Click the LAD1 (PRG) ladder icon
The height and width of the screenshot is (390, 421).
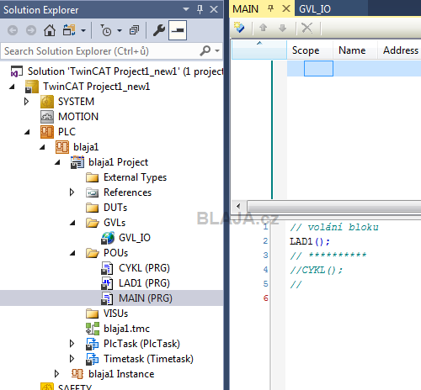[x=107, y=283]
